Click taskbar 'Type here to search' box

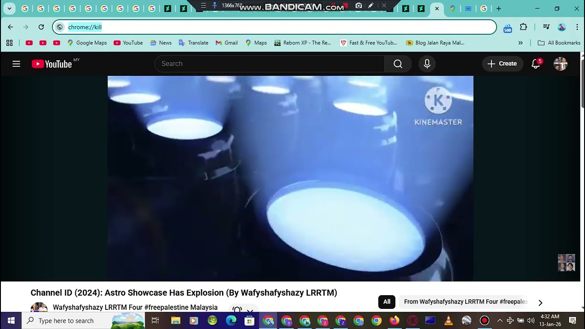tap(84, 320)
